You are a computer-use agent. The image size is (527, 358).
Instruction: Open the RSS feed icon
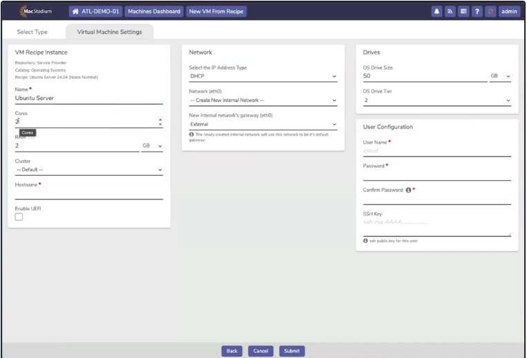coord(450,12)
